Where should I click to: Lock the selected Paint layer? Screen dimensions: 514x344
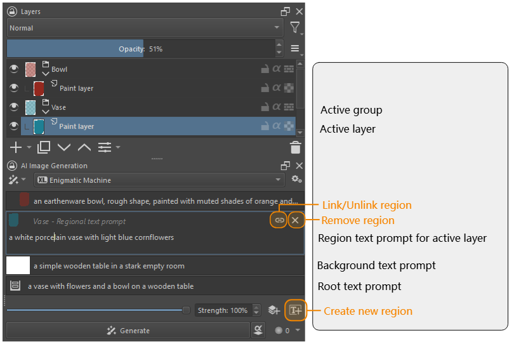click(265, 126)
